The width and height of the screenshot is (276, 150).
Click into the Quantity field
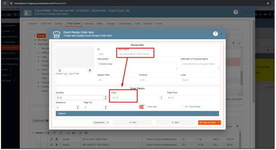[80, 98]
